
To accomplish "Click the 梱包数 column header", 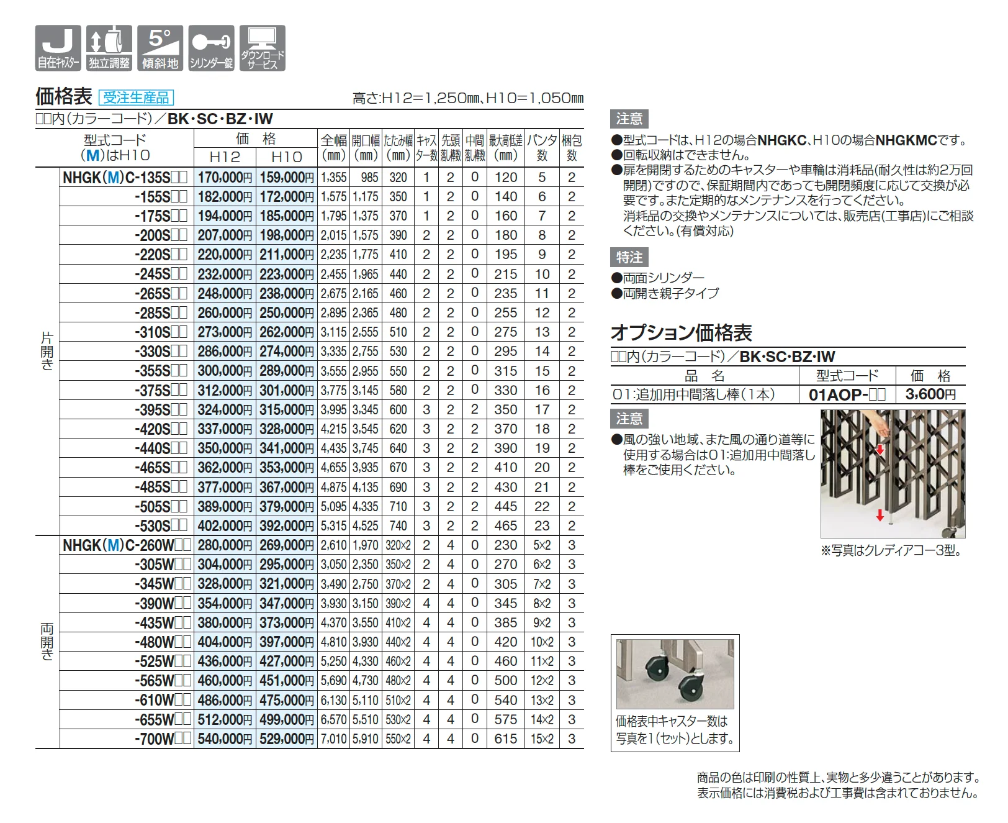I will click(572, 148).
